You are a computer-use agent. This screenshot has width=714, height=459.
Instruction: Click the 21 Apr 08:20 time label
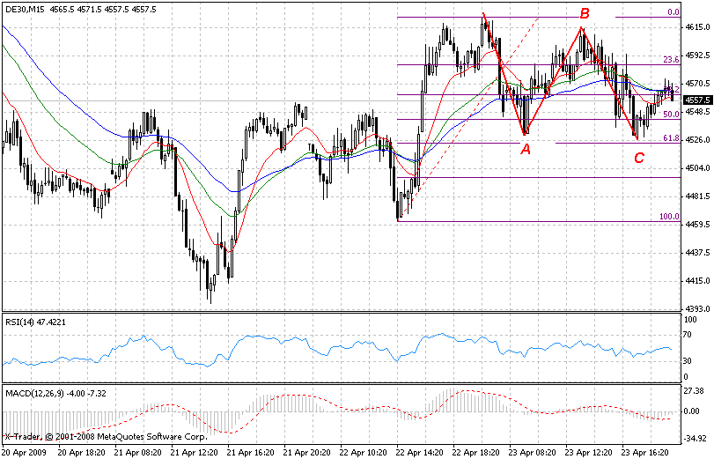[137, 453]
